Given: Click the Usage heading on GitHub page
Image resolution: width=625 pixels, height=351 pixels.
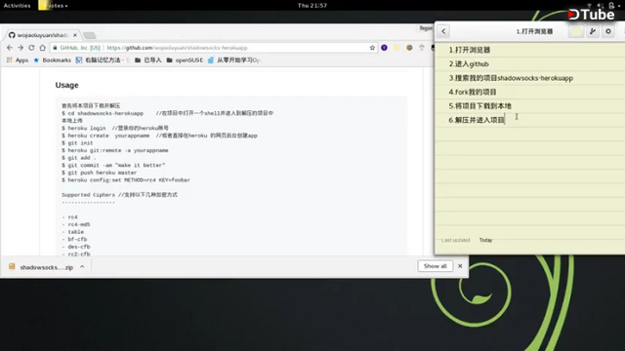Looking at the screenshot, I should point(67,85).
